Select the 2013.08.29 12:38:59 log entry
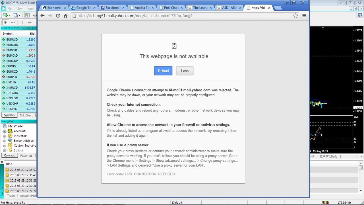The height and width of the screenshot is (205, 364). point(21,170)
